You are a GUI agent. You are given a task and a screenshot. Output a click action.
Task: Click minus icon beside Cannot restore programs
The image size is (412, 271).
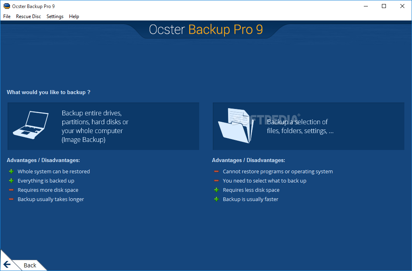tap(216, 171)
